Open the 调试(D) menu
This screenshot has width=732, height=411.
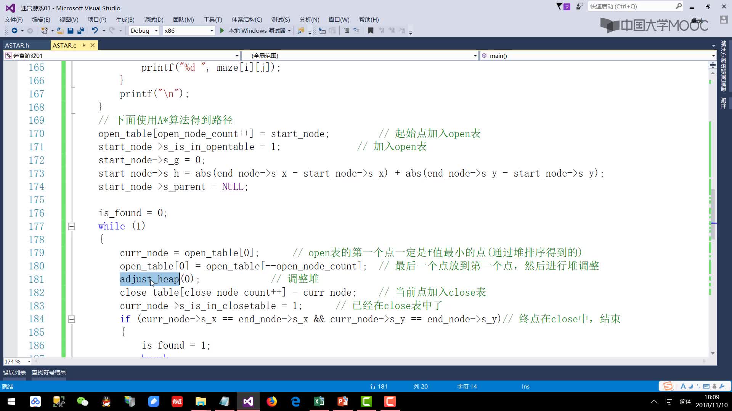tap(154, 20)
